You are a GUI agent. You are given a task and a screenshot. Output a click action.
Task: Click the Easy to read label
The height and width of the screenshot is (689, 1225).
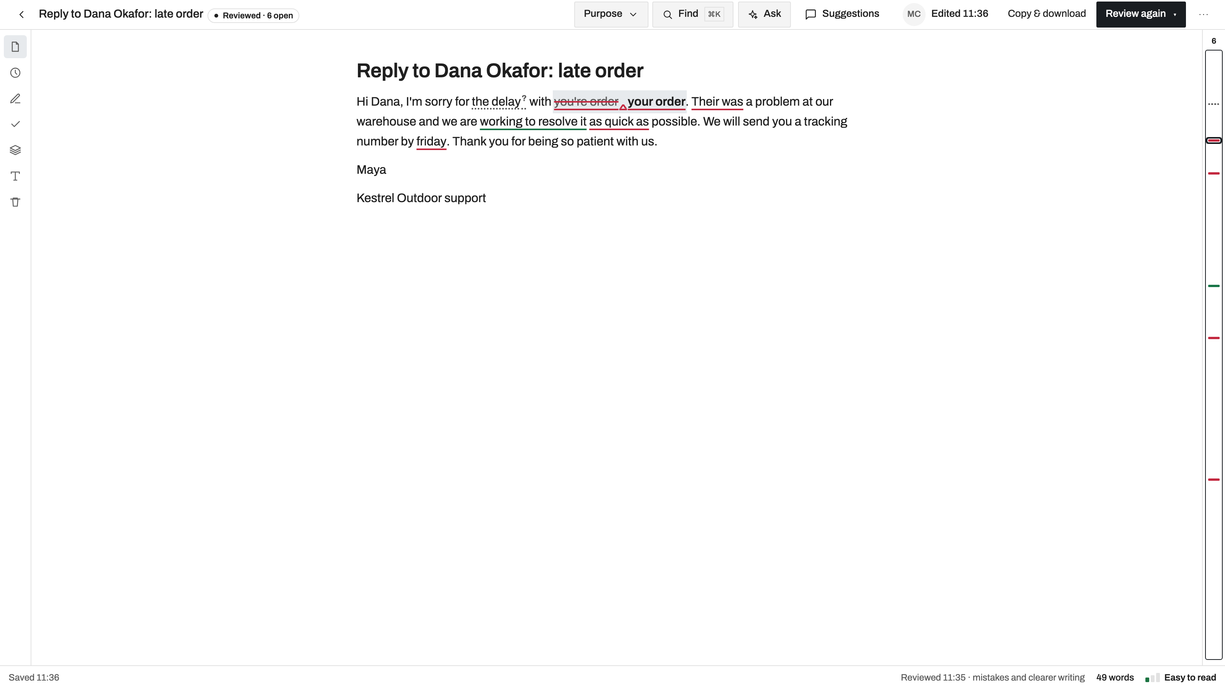tap(1190, 678)
